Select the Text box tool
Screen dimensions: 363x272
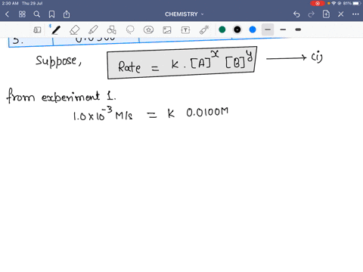[x=185, y=30]
